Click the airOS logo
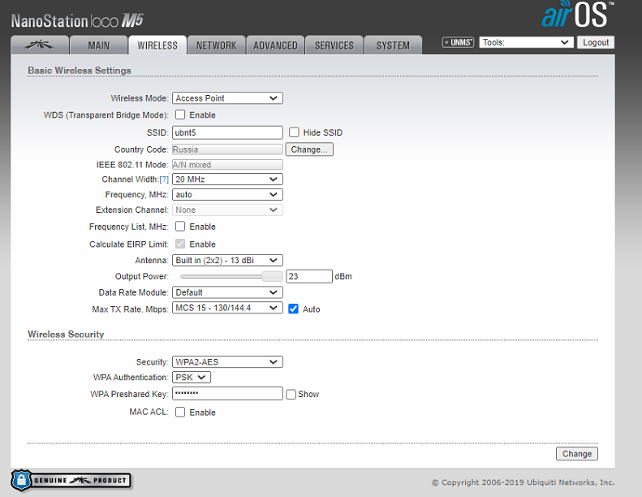Image resolution: width=642 pixels, height=497 pixels. (577, 15)
